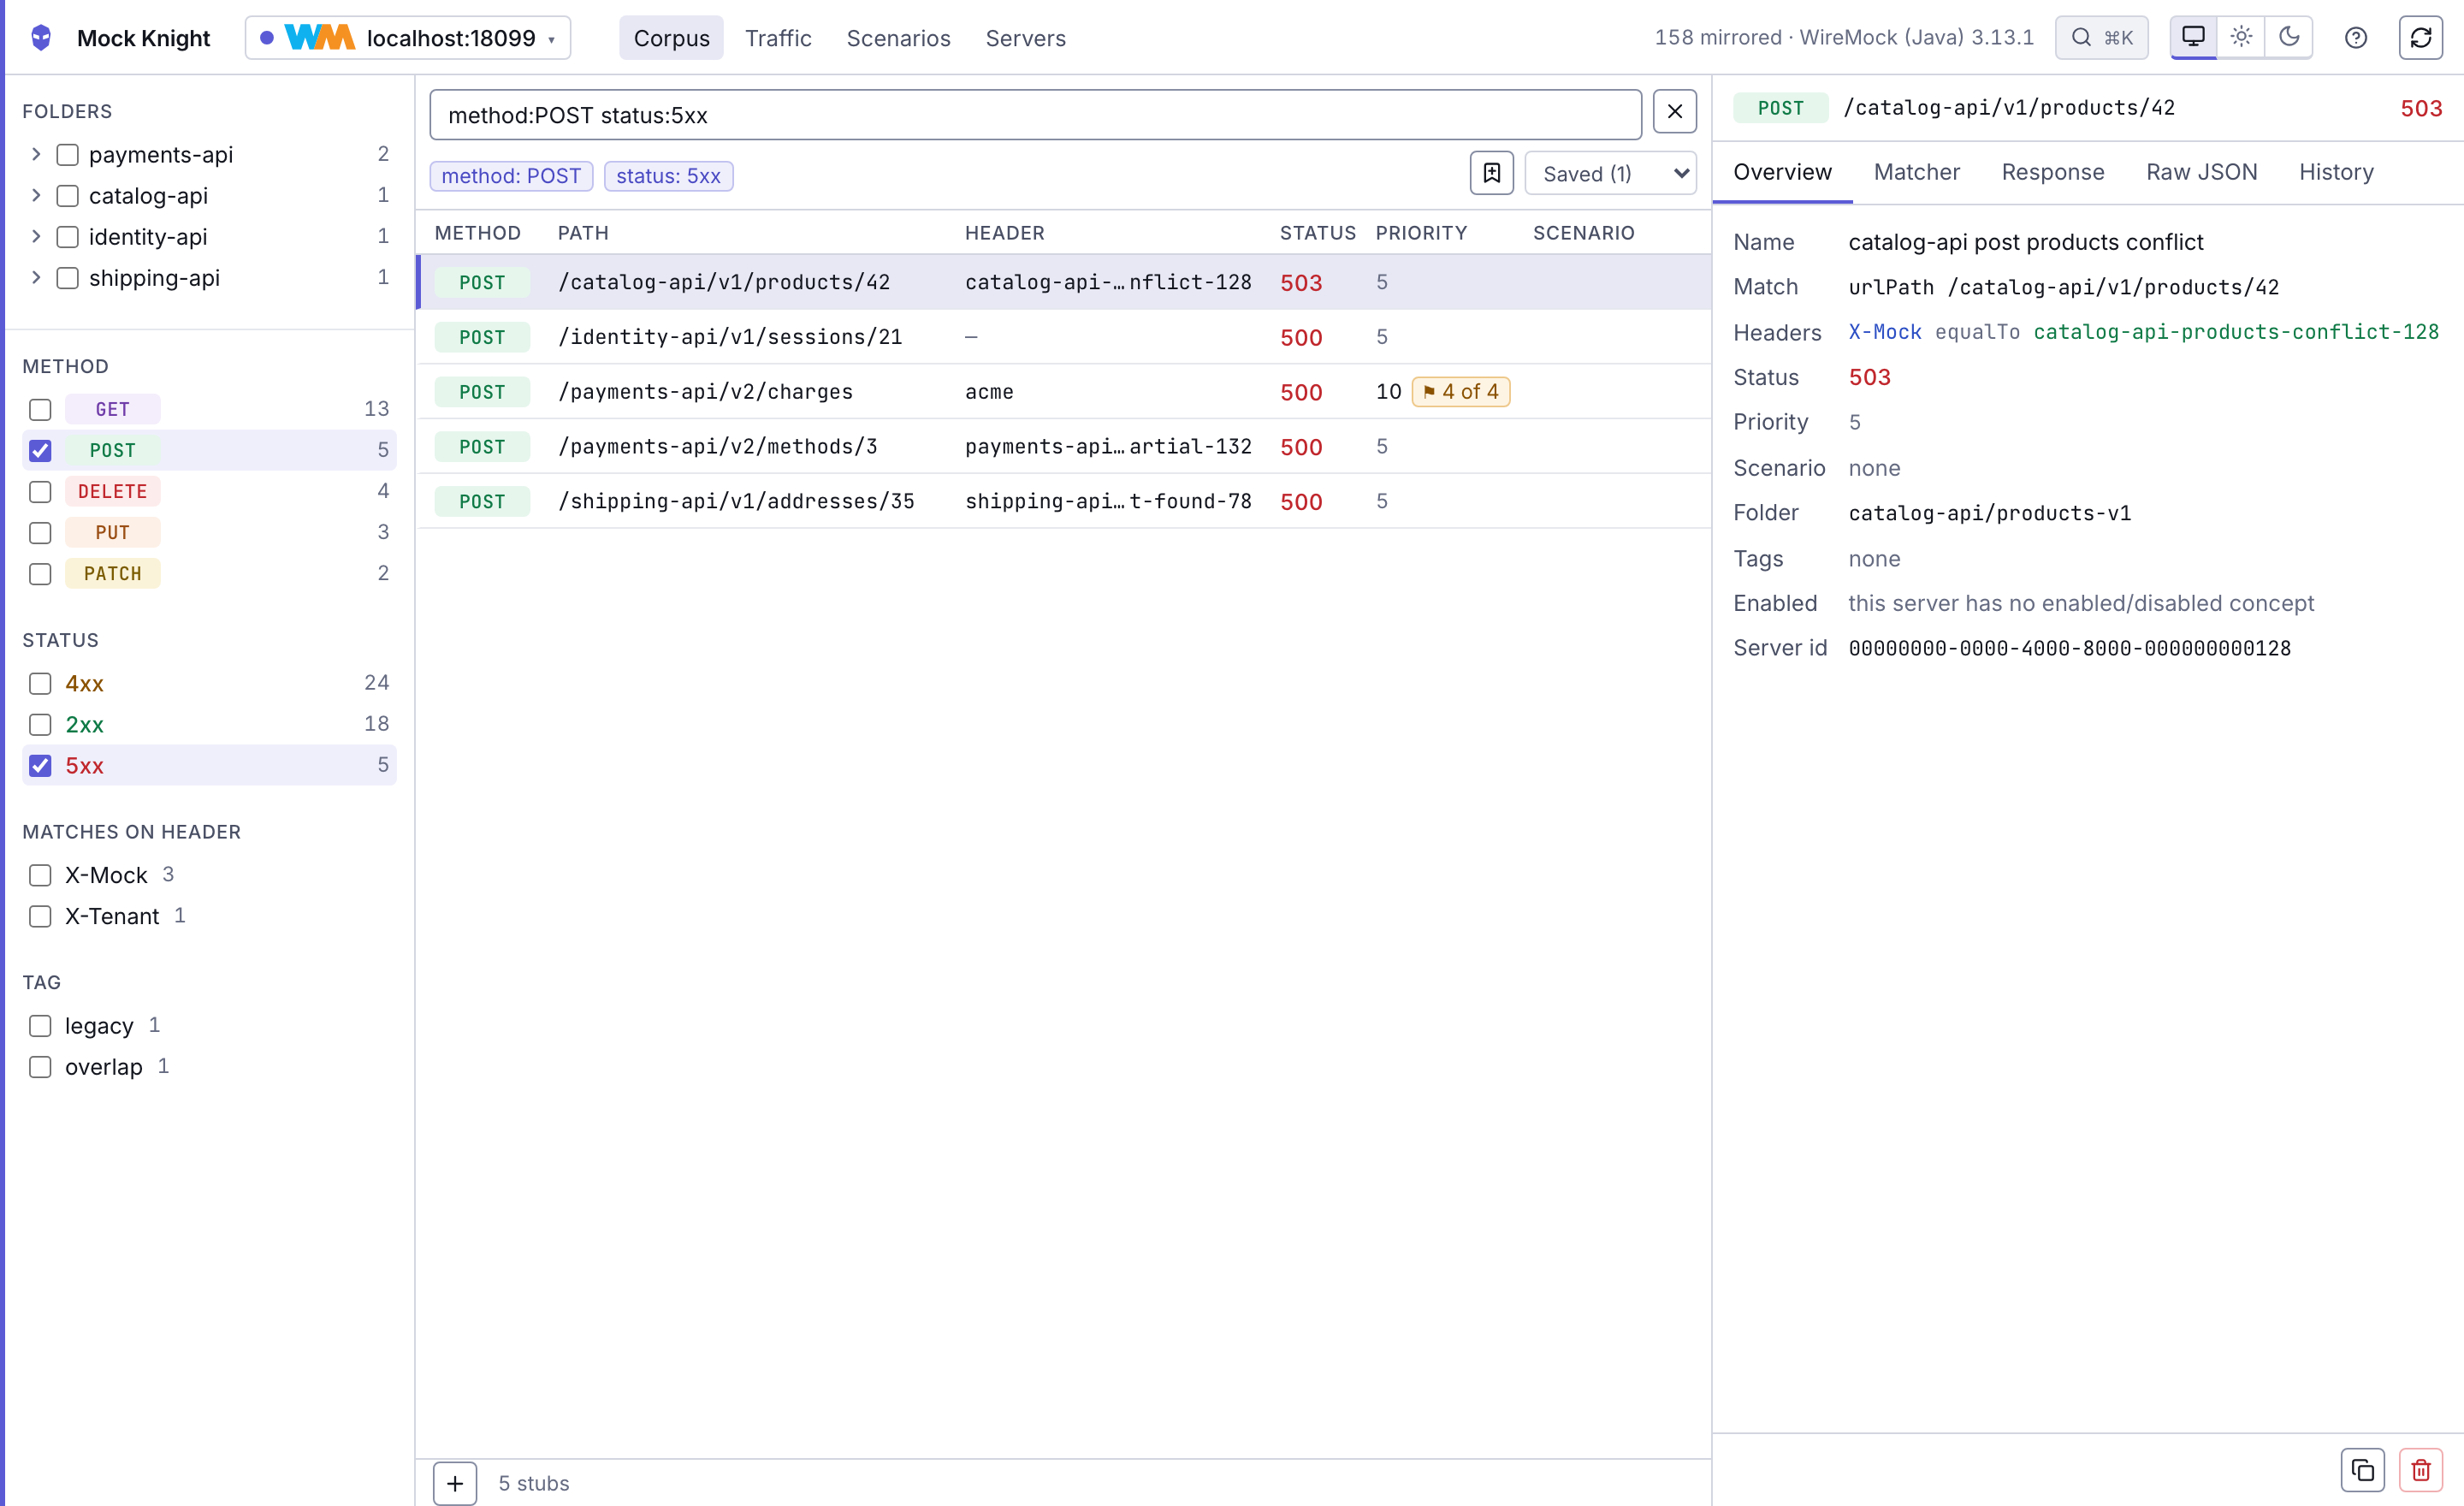This screenshot has height=1506, width=2464.
Task: Sort by the STATUS column header
Action: 1317,233
